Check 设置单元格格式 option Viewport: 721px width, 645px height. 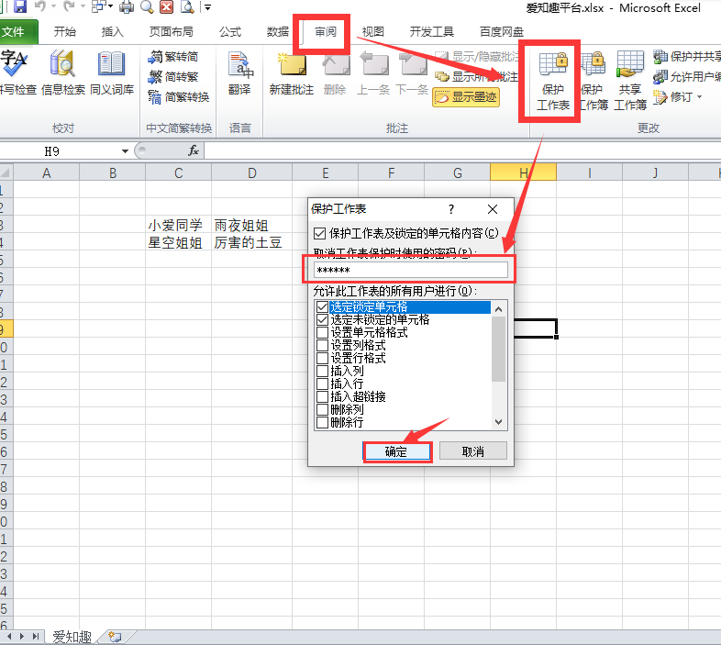pyautogui.click(x=322, y=333)
